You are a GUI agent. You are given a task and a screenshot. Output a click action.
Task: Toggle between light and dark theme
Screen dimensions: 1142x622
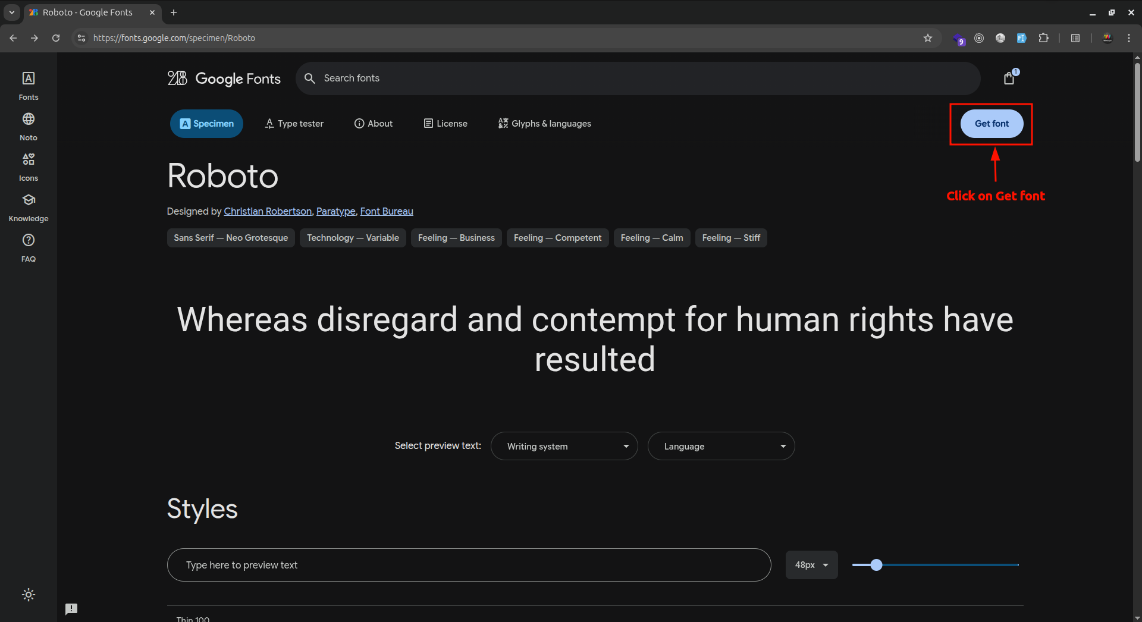pos(28,594)
